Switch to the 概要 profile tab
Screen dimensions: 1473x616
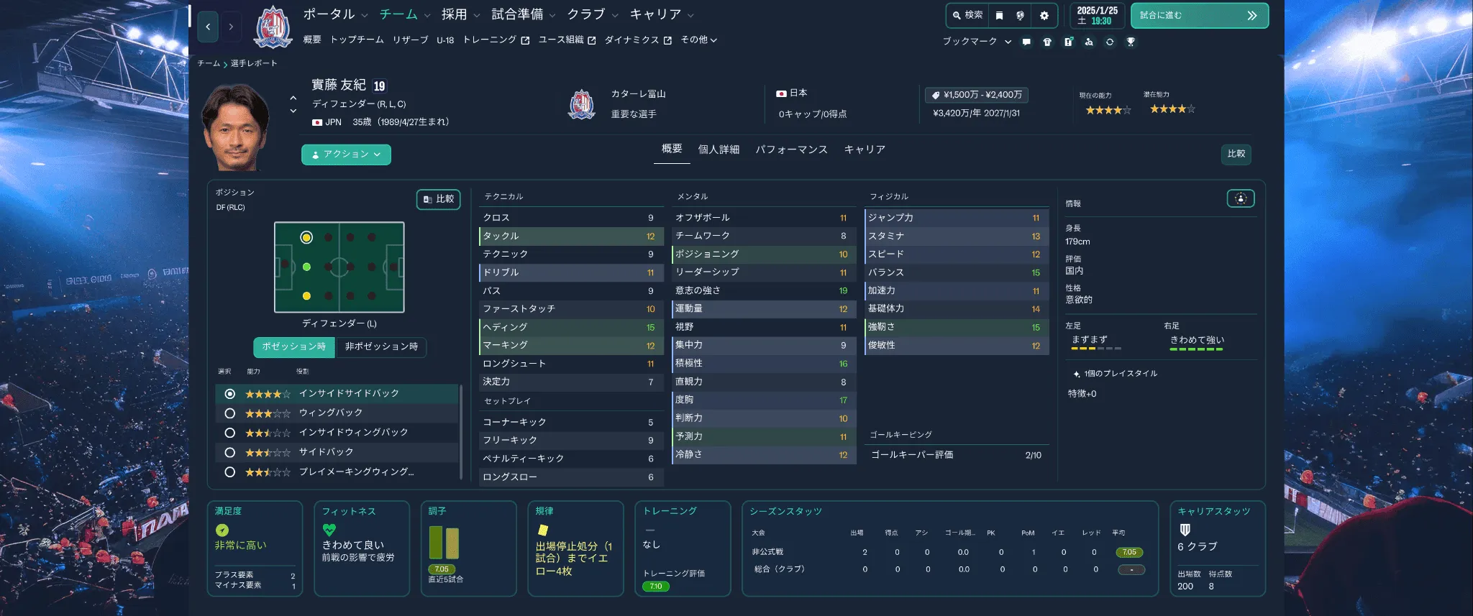[672, 149]
